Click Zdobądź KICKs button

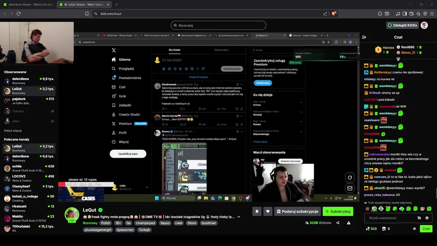tap(402, 25)
